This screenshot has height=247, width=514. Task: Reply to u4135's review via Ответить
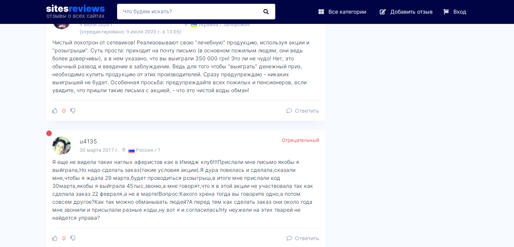pyautogui.click(x=306, y=238)
